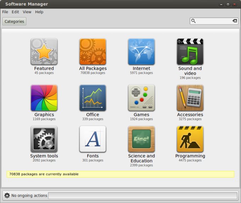Click the "Office" label
Screen dimensions: 241x203
coord(93,115)
